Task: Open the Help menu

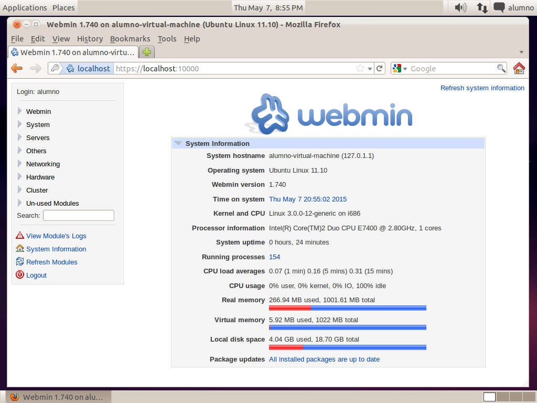Action: 192,39
